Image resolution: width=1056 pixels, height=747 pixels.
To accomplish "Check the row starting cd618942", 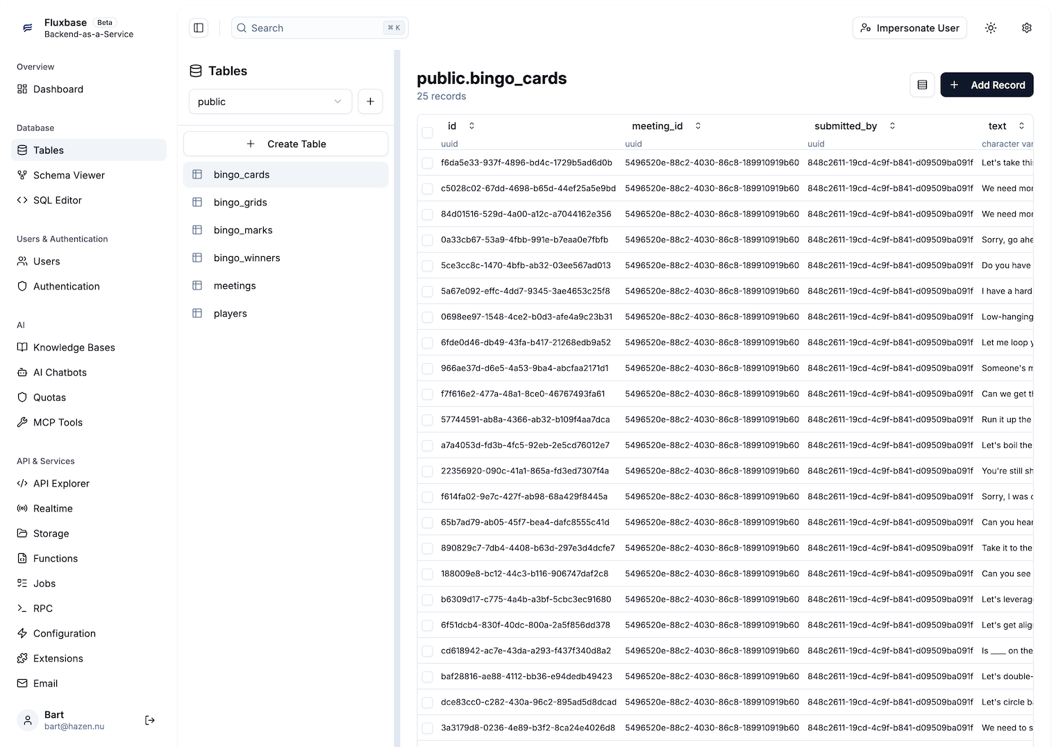I will click(x=428, y=651).
